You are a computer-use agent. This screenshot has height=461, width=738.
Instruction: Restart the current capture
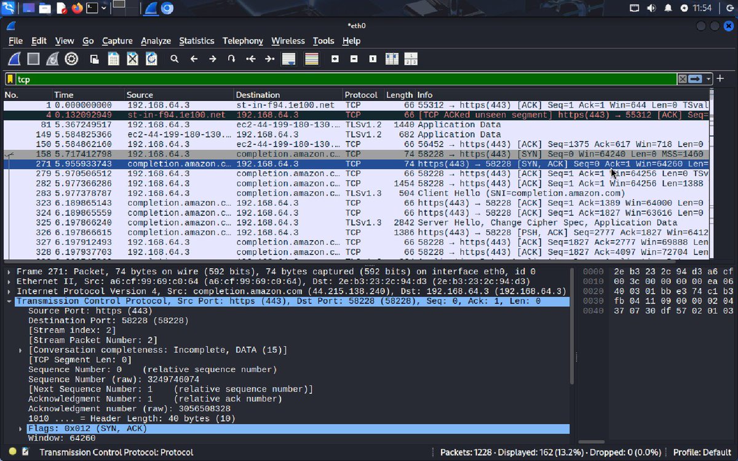(x=53, y=59)
